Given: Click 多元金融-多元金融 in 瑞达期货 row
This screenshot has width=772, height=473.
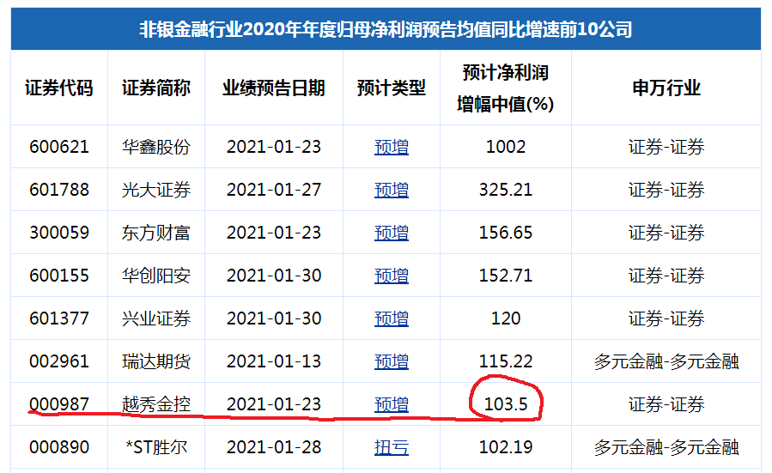Looking at the screenshot, I should tap(666, 361).
